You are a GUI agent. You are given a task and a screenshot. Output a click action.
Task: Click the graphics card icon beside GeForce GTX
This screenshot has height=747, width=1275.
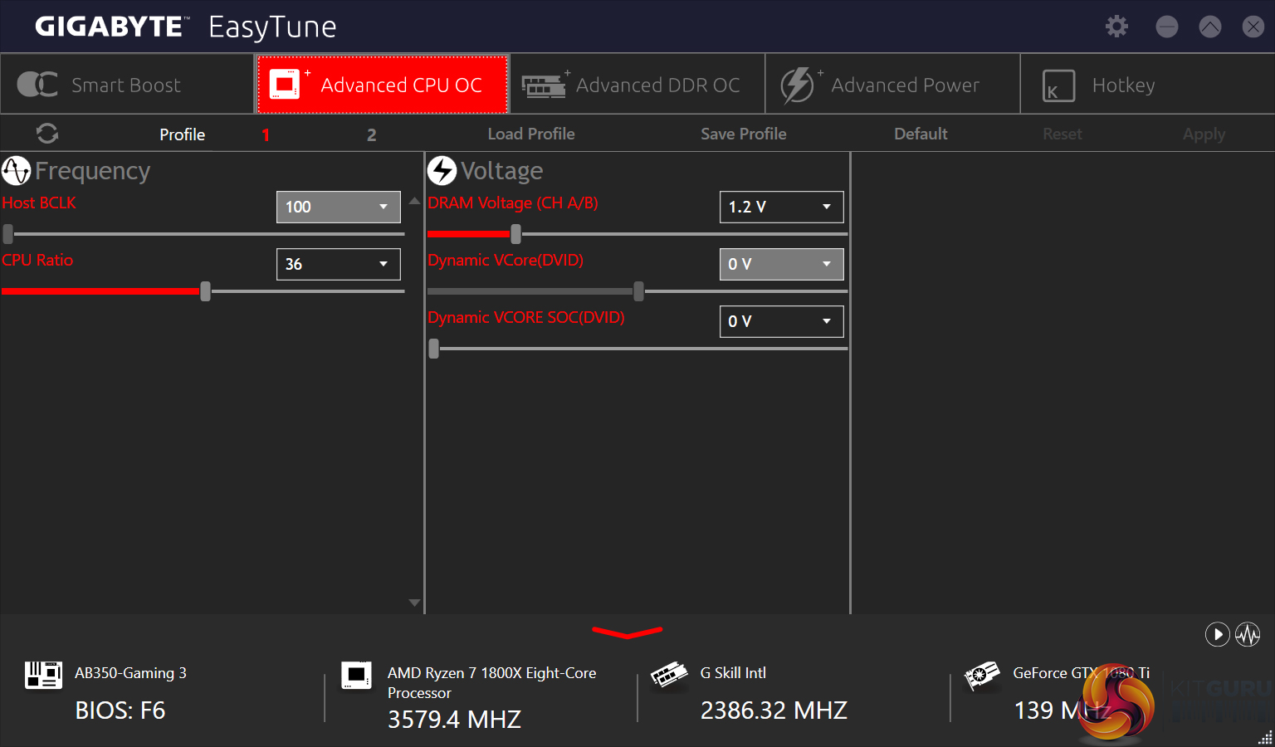point(982,676)
